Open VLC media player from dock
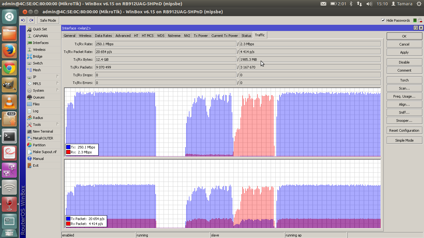The width and height of the screenshot is (424, 238). tap(9, 102)
